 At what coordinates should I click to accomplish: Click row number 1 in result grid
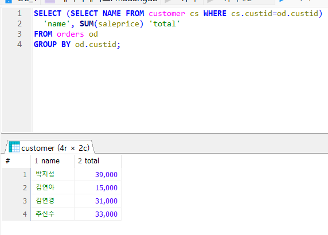click(16, 174)
